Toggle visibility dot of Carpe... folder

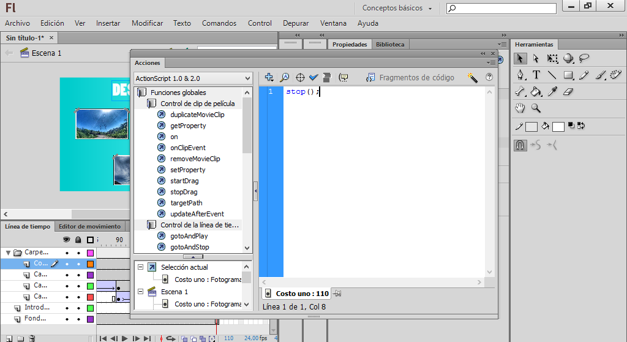tap(67, 253)
